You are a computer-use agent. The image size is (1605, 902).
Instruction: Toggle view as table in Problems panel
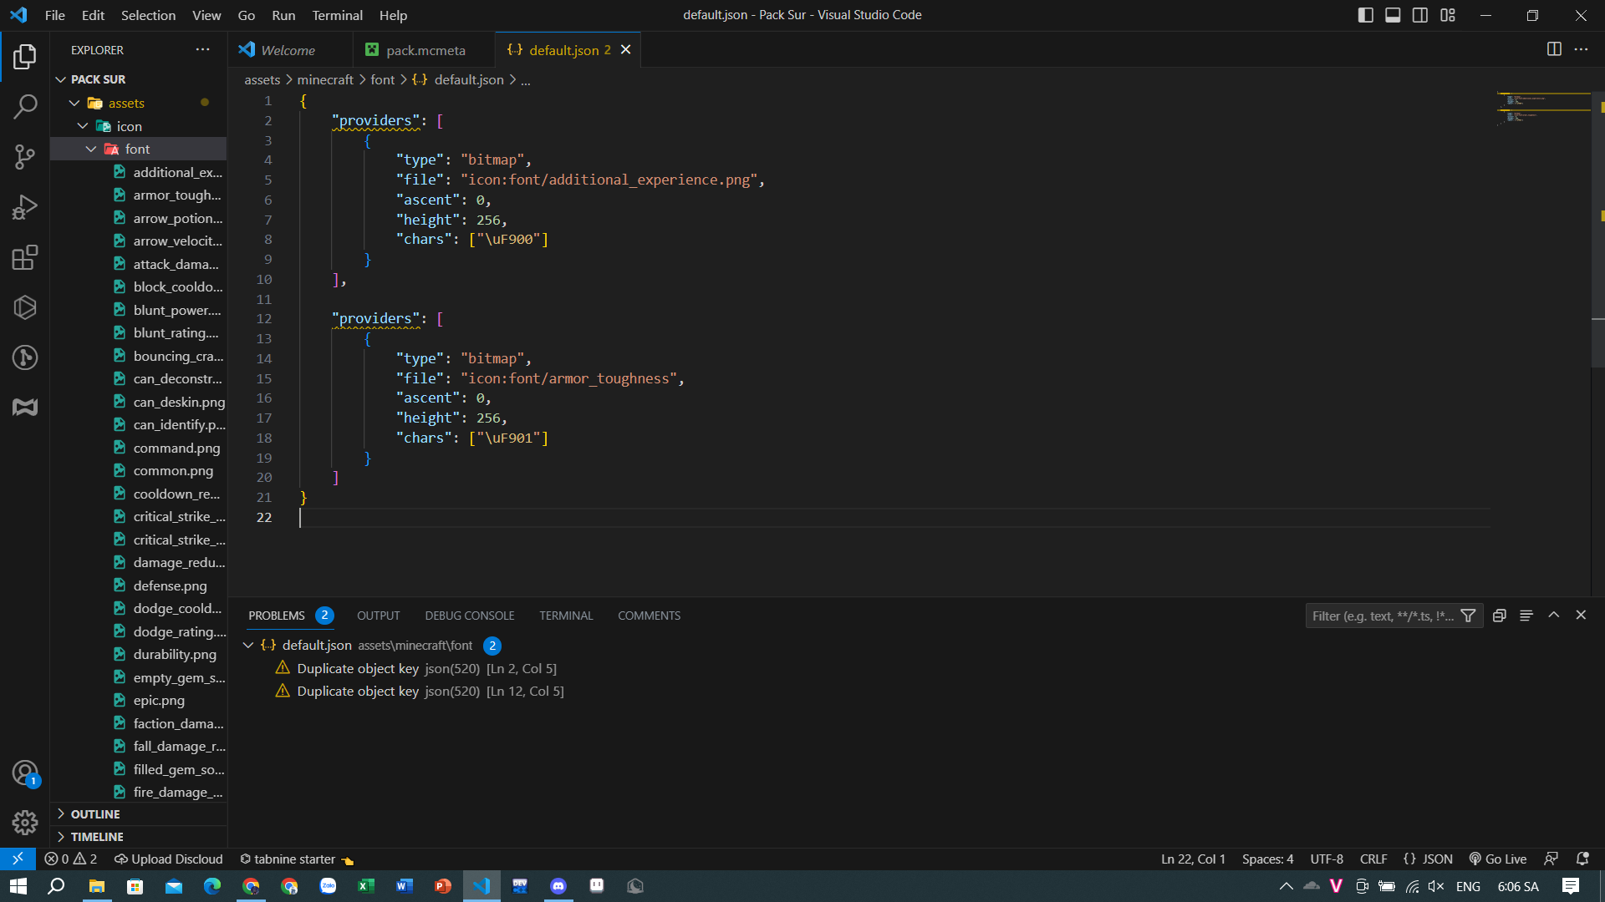tap(1526, 616)
